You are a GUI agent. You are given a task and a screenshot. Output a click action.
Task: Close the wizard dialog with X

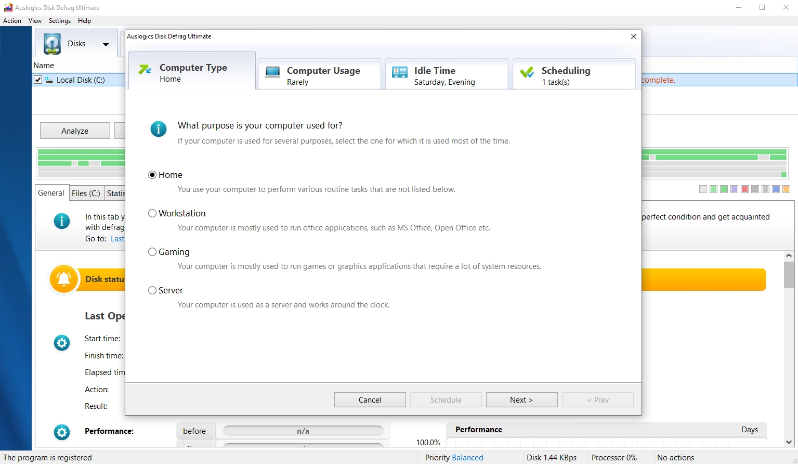click(633, 36)
